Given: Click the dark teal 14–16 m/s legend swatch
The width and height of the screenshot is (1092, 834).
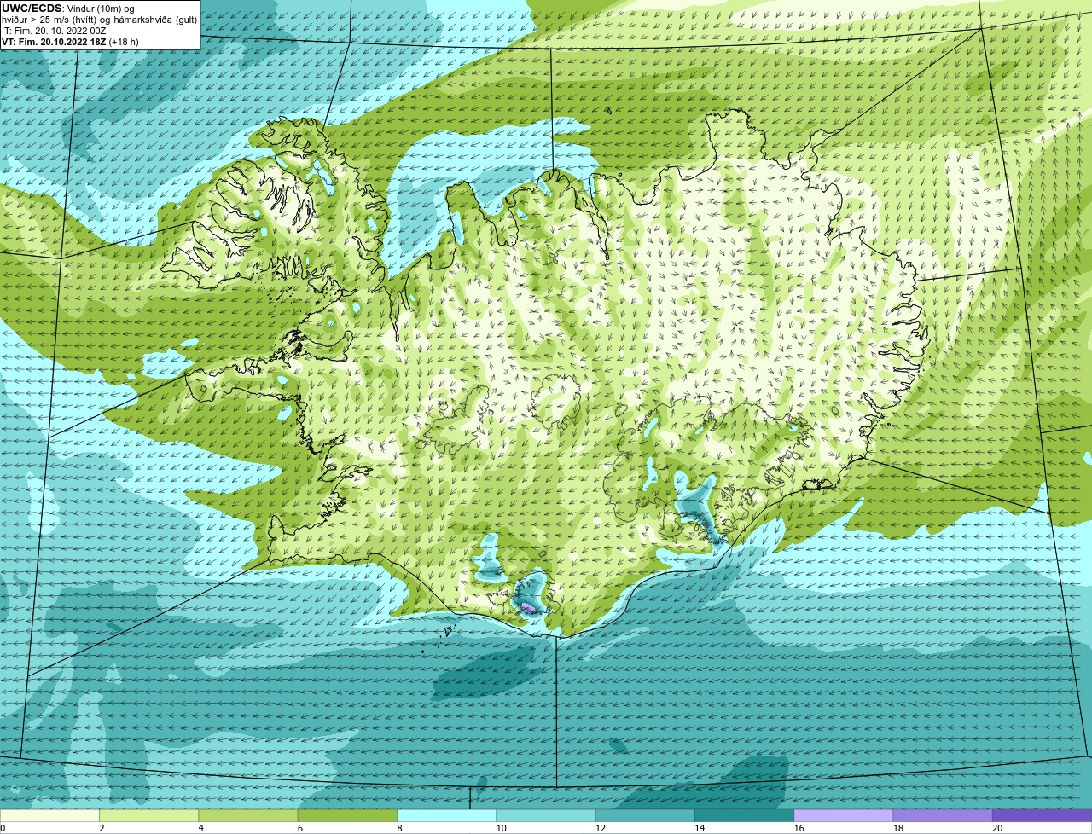Looking at the screenshot, I should [x=745, y=816].
